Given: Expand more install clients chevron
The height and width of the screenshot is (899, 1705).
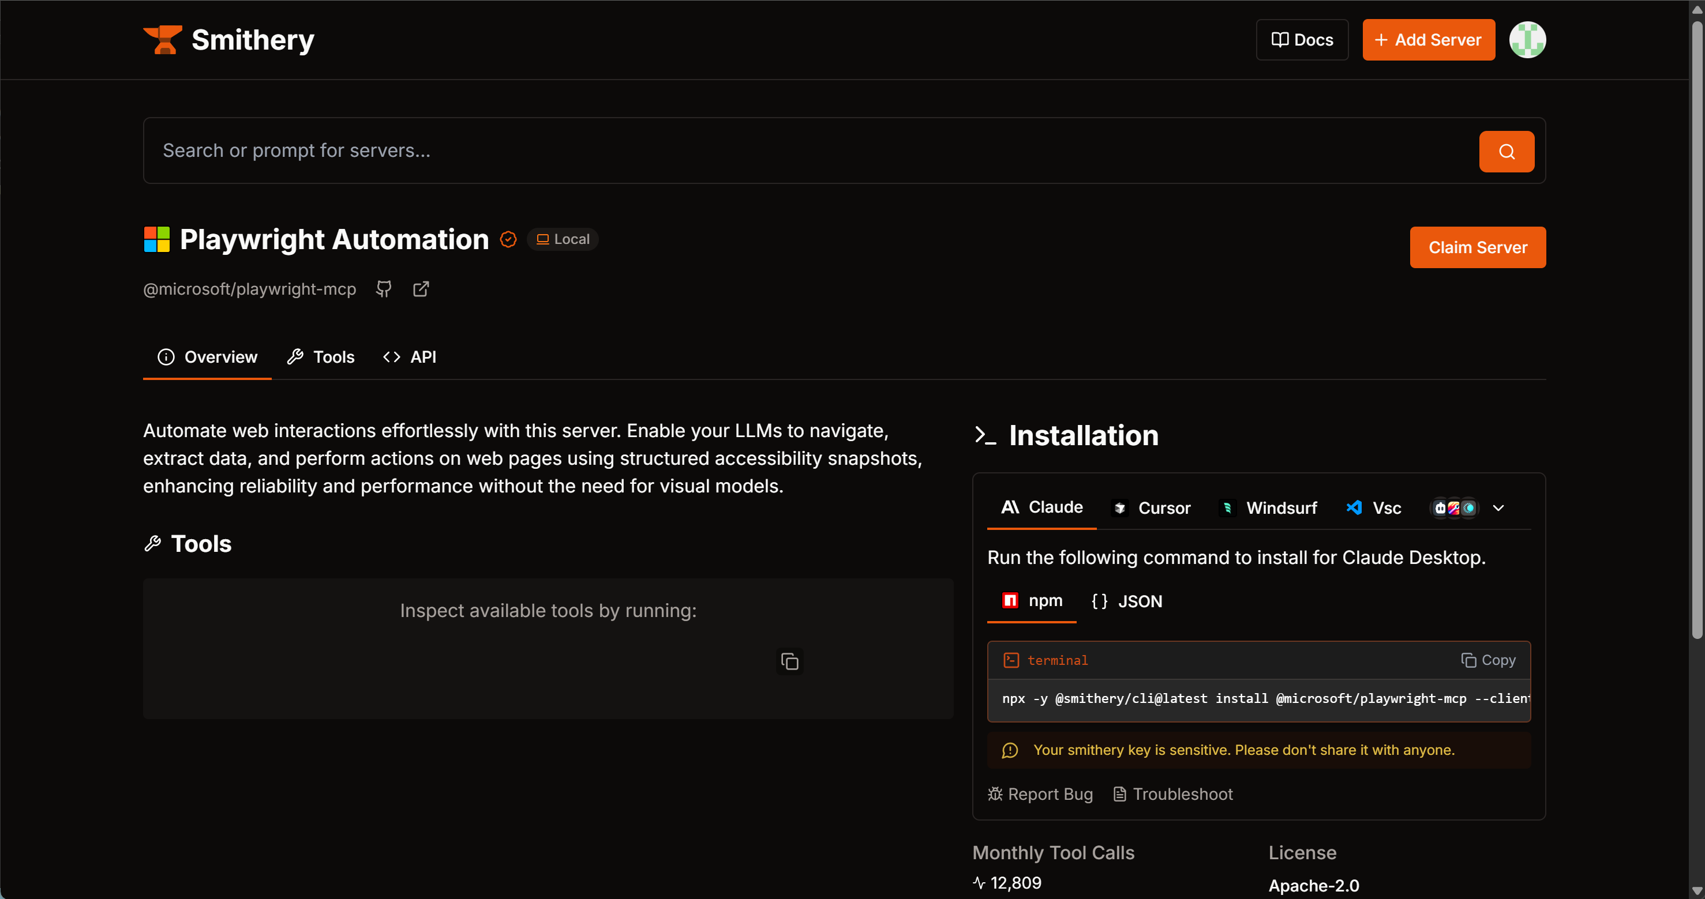Looking at the screenshot, I should pyautogui.click(x=1498, y=508).
